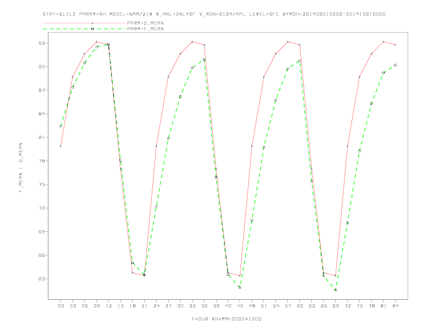This screenshot has height=333, width=431.
Task: Click the PARM=O_MEAN legend label
Action: click(145, 23)
